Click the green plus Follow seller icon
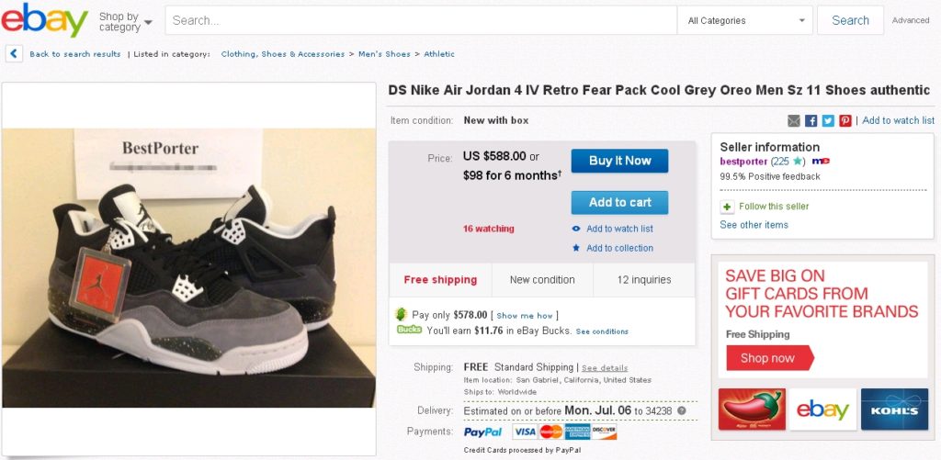This screenshot has height=460, width=941. [727, 207]
